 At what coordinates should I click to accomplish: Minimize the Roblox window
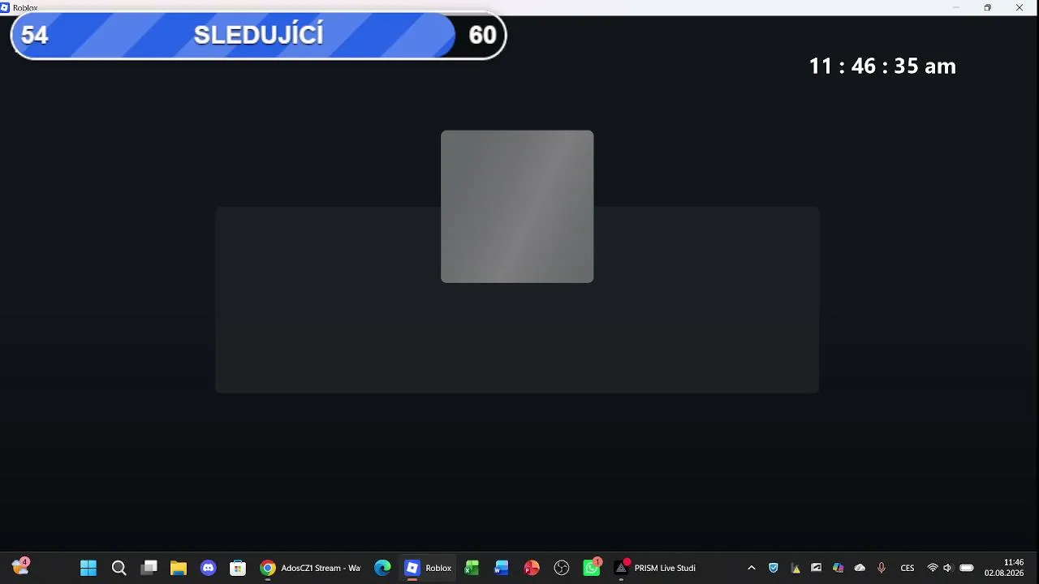[956, 7]
